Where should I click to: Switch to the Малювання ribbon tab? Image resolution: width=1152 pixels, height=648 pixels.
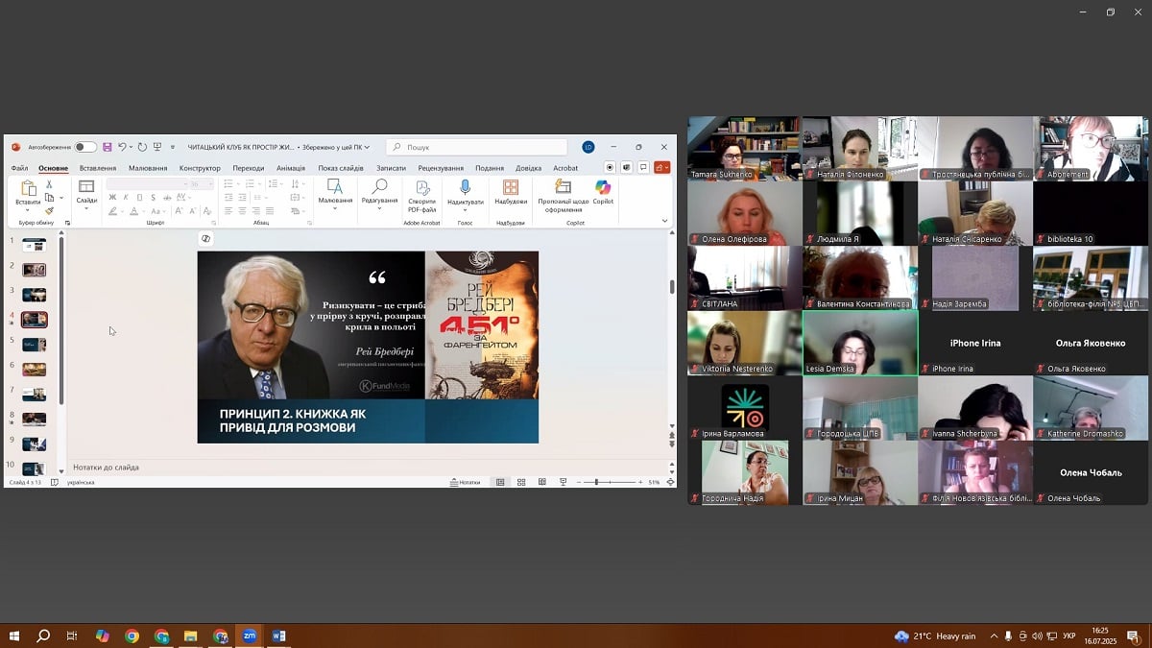(x=148, y=168)
